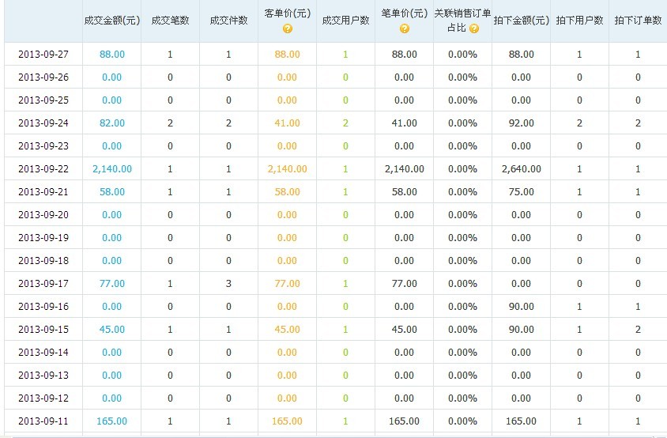
Task: Select the date cell 2013-09-13
Action: point(43,376)
